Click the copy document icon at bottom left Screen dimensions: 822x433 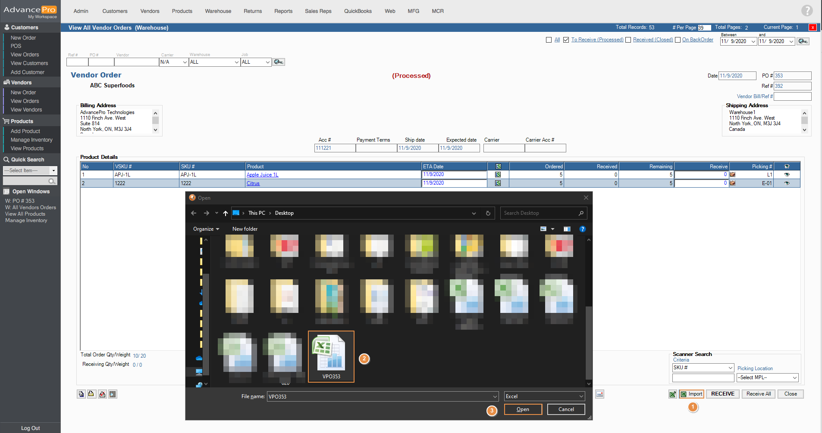[81, 394]
